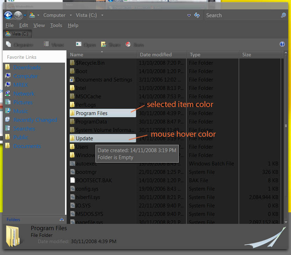Sort files by Date modified column
The image size is (291, 255).
[156, 55]
